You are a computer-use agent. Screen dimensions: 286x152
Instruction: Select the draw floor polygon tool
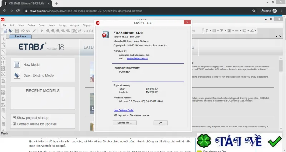tap(3, 81)
